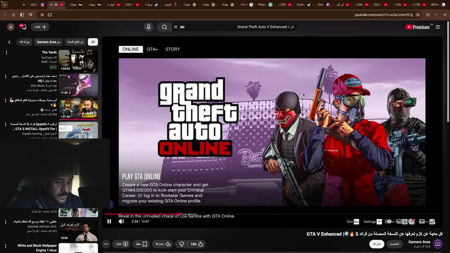Open options for the أمن مدينة ريسبكت video
The width and height of the screenshot is (450, 253).
click(6, 100)
